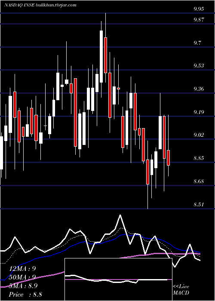
Task: Click the 8.85 price axis label
Action: pyautogui.click(x=199, y=158)
